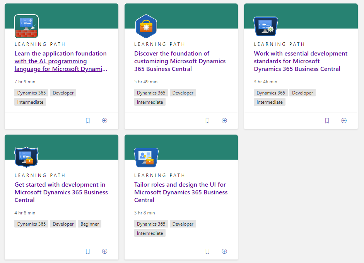Click Dynamics 365 tag on 'Discover the foundation' card
This screenshot has width=364, height=263.
tap(151, 93)
